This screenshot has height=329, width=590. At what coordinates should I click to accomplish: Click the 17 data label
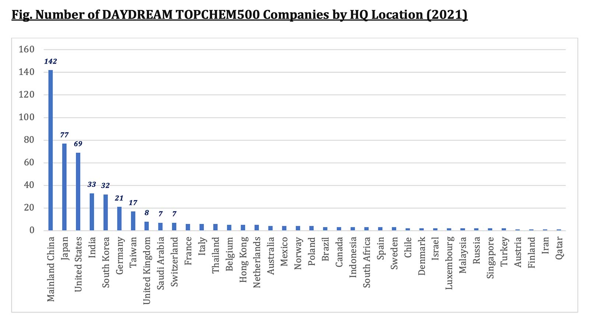133,203
